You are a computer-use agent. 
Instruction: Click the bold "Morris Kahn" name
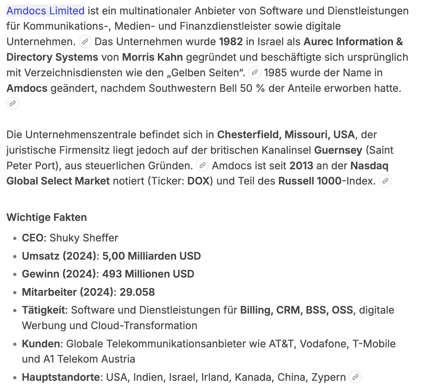(x=152, y=57)
